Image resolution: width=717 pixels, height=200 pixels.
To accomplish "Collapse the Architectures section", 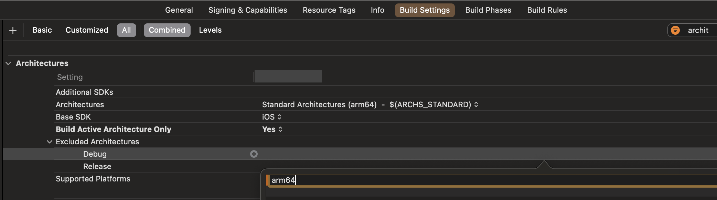I will (x=9, y=63).
